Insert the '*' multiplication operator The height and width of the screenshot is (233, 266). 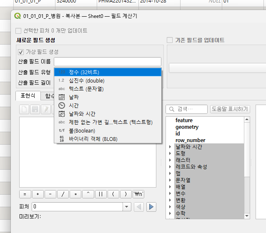(x=75, y=194)
